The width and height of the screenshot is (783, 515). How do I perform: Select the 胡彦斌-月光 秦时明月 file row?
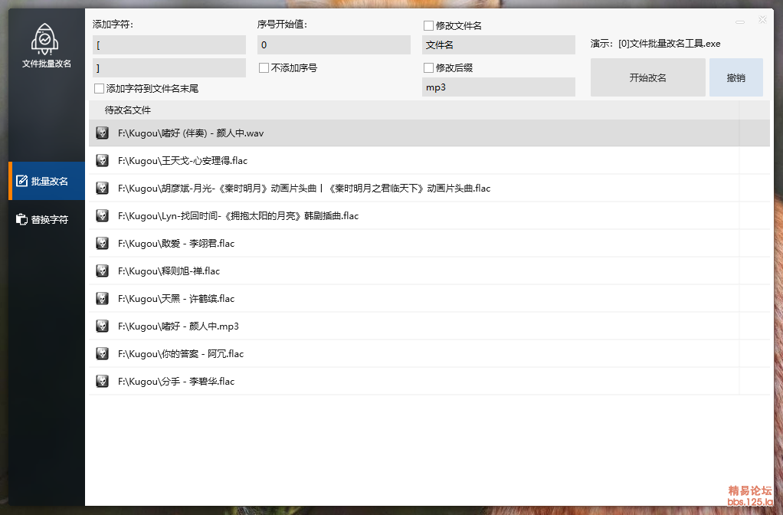430,188
